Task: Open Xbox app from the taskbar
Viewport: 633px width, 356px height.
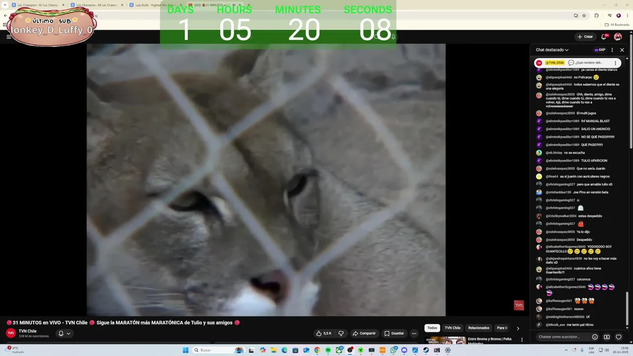Action: pos(339,350)
